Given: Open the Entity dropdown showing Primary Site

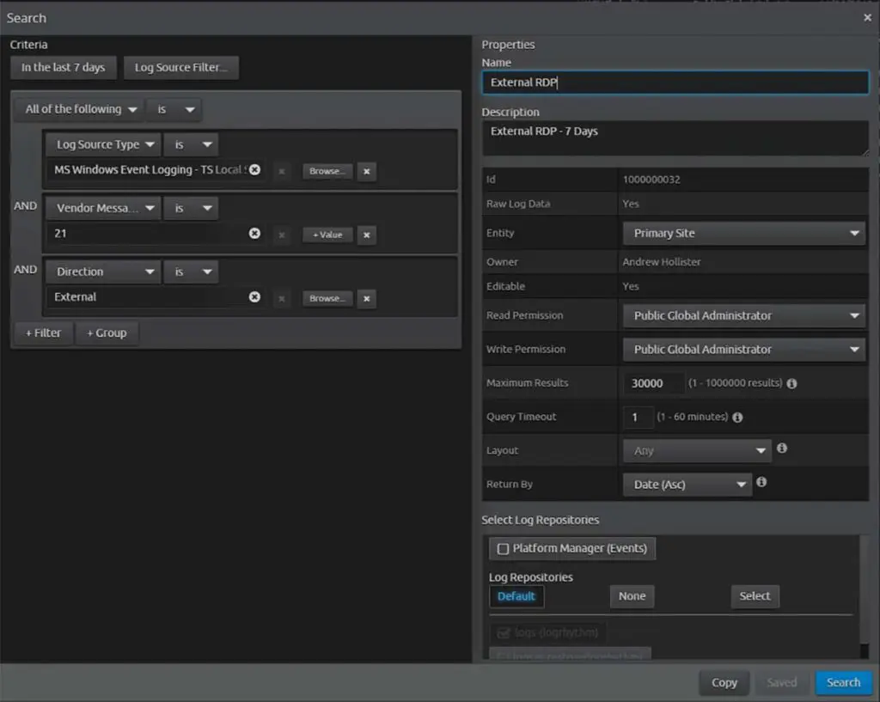Looking at the screenshot, I should click(743, 232).
